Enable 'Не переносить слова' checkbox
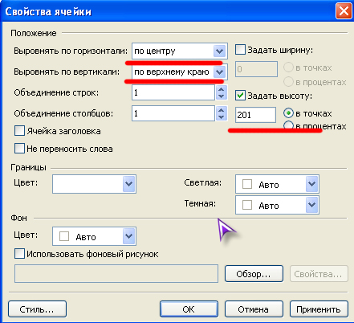Viewport: 354px width, 323px height. [19, 149]
